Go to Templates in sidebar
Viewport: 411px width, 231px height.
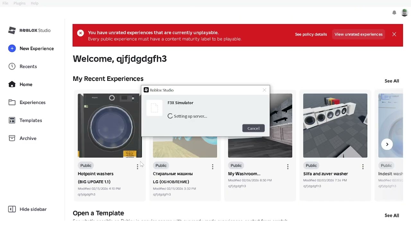click(31, 120)
